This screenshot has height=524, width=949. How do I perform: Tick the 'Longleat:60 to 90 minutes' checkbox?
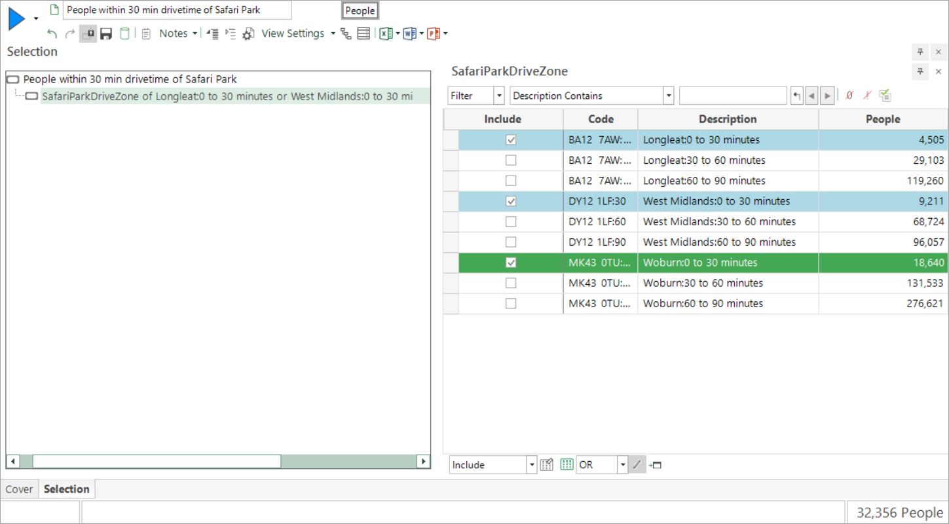click(x=511, y=180)
